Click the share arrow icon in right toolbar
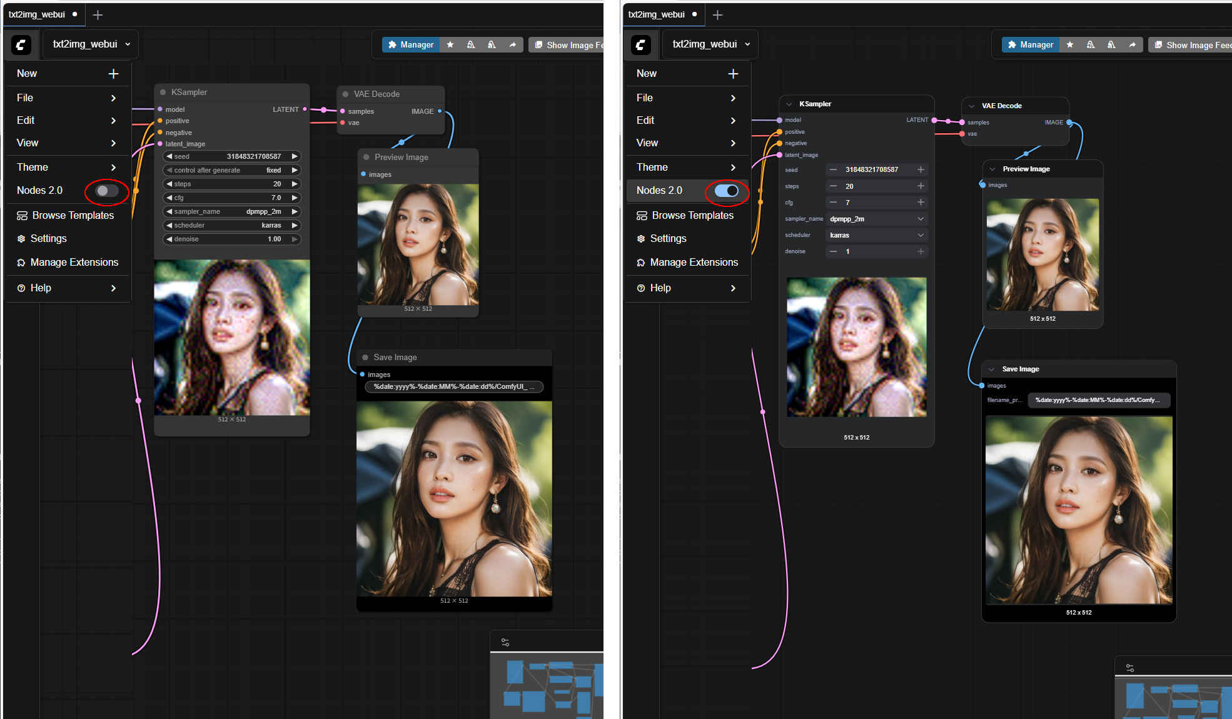Image resolution: width=1232 pixels, height=719 pixels. 1132,44
